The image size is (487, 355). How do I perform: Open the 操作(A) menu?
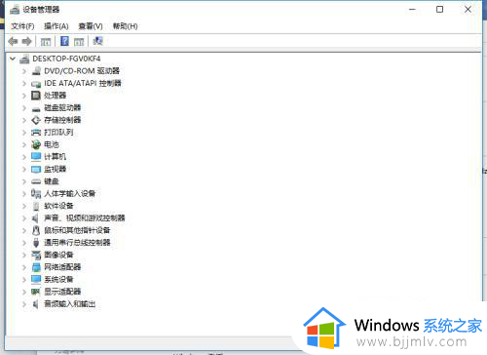(x=56, y=26)
